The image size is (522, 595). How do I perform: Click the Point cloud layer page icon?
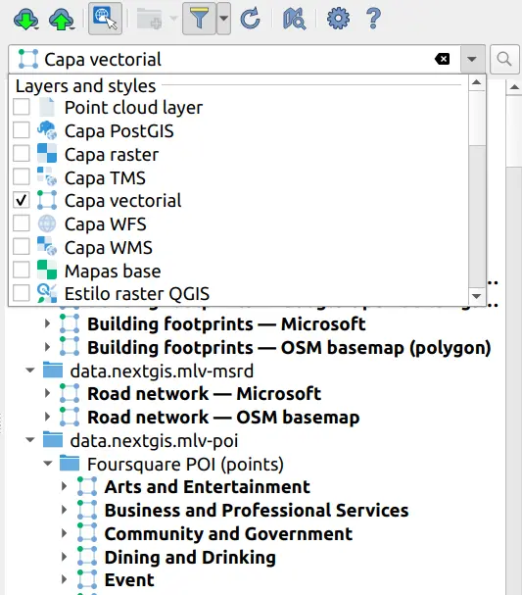click(47, 107)
